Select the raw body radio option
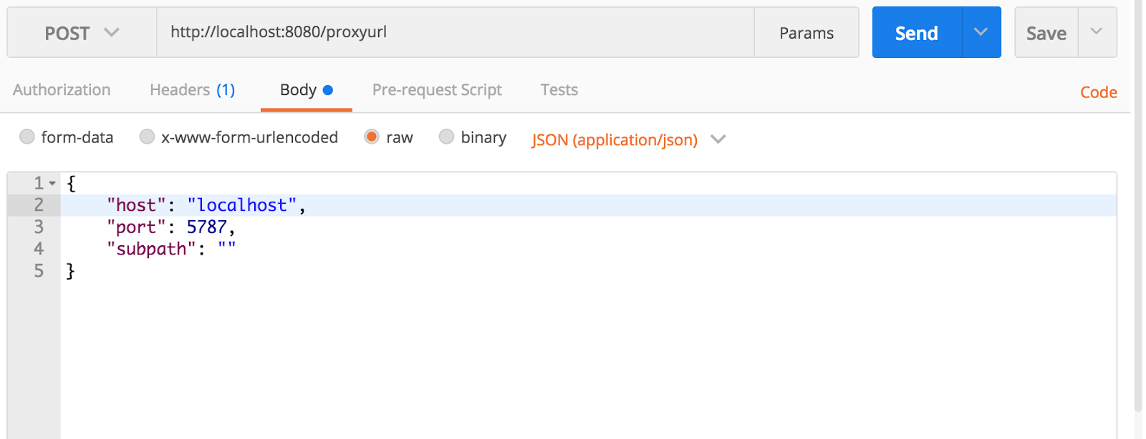 point(372,137)
